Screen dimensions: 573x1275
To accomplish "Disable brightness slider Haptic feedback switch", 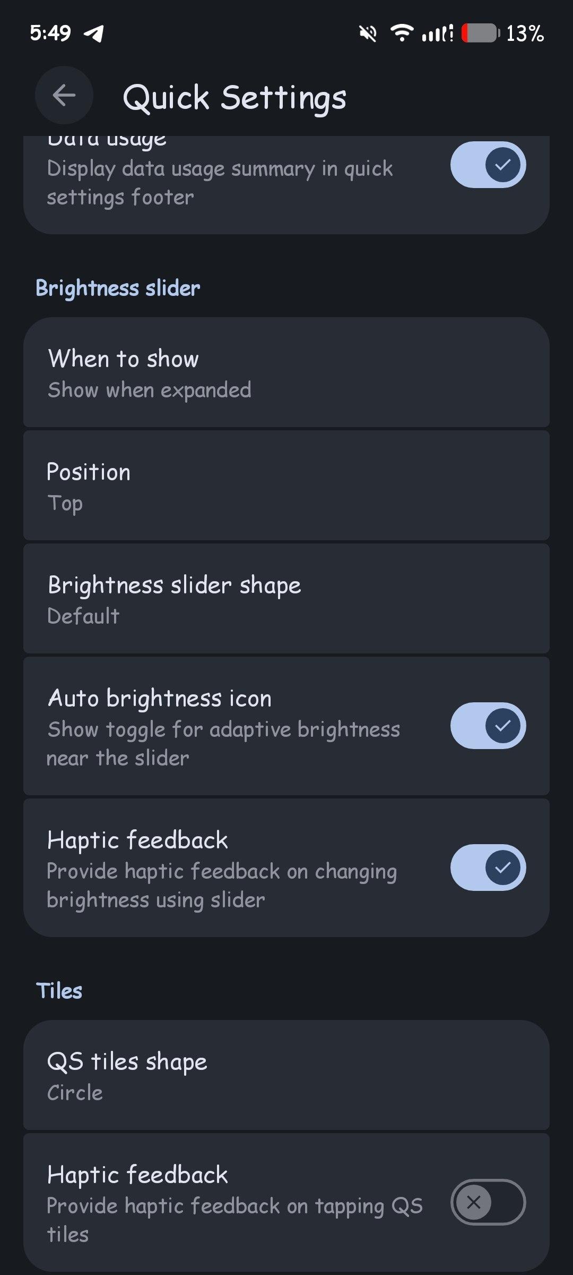I will 488,868.
